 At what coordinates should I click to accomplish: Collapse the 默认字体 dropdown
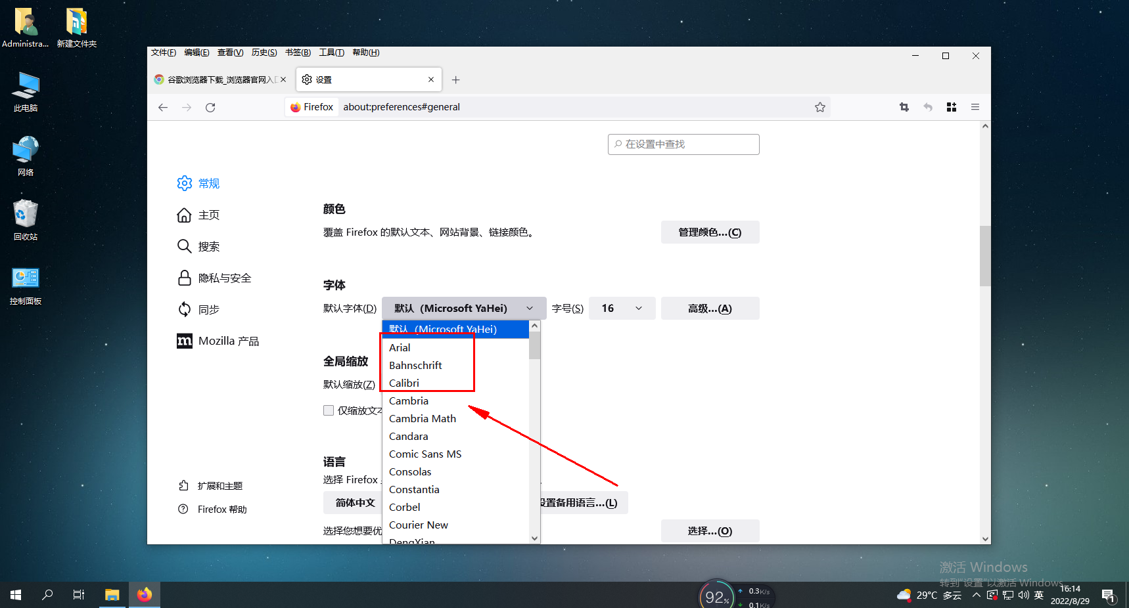pos(464,309)
